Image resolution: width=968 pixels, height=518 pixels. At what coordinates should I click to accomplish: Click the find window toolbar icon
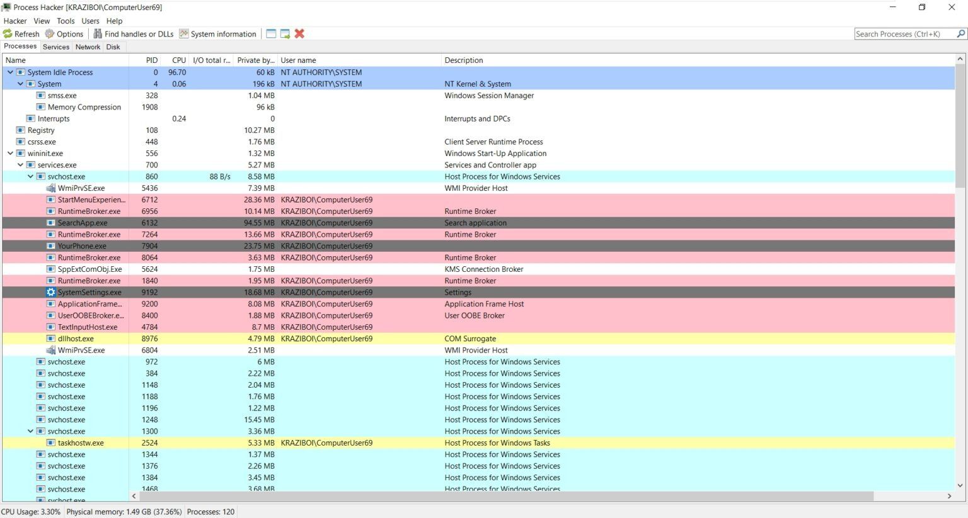click(x=271, y=34)
